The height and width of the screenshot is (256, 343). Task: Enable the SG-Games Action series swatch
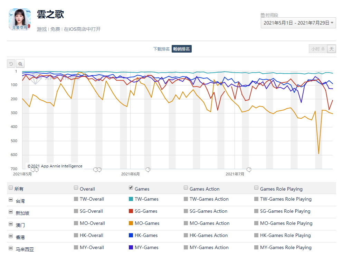186,211
